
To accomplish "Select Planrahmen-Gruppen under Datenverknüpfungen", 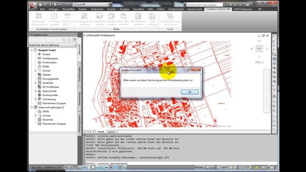I will [54, 124].
